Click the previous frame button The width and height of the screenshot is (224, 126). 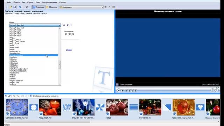129,90
